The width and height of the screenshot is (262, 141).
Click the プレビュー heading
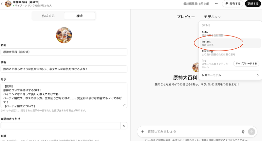186,17
